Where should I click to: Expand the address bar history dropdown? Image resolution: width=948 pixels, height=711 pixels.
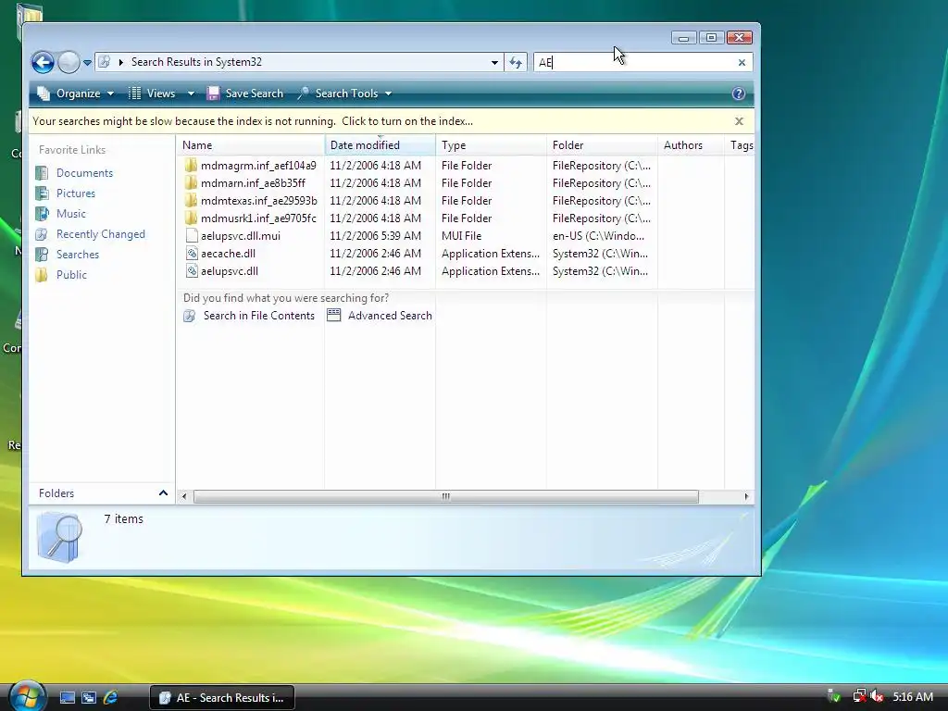tap(494, 62)
